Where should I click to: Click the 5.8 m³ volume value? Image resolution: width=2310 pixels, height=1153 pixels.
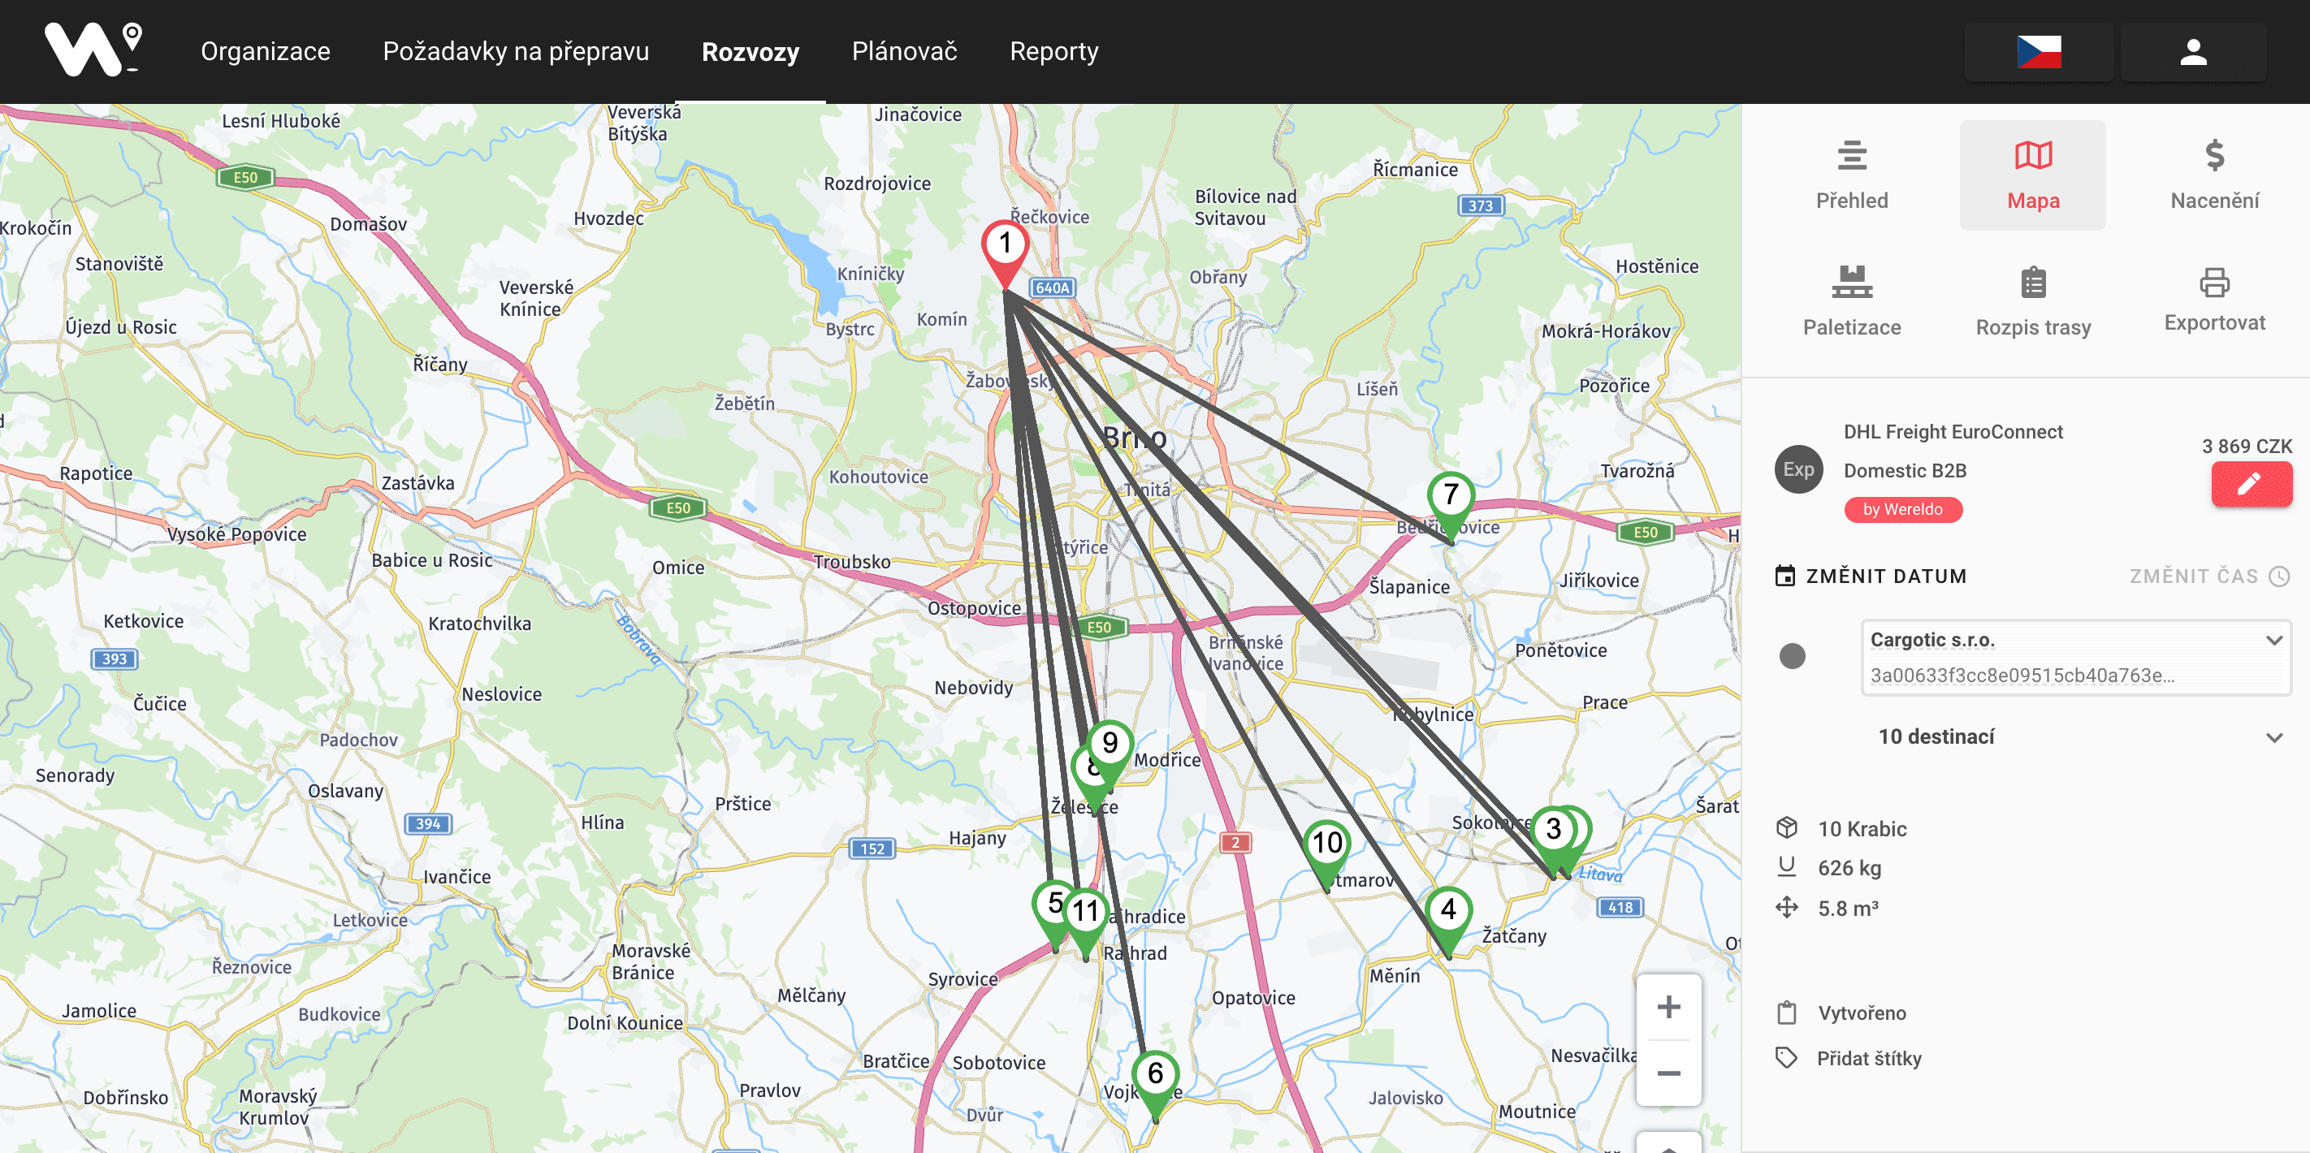[1847, 909]
